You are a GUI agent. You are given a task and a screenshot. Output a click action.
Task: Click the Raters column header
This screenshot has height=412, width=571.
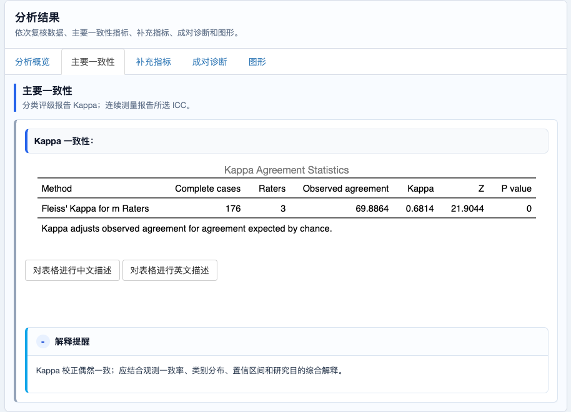click(x=272, y=189)
